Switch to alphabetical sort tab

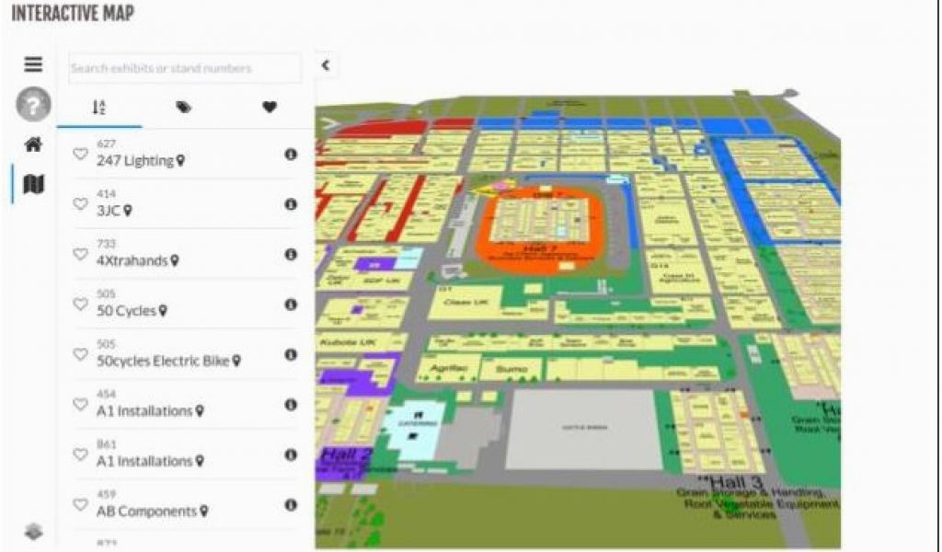coord(99,107)
